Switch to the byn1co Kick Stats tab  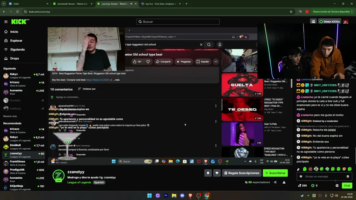pyautogui.click(x=160, y=4)
